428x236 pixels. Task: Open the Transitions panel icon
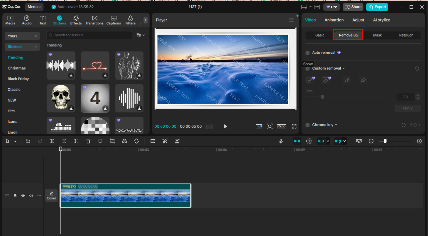coord(94,20)
